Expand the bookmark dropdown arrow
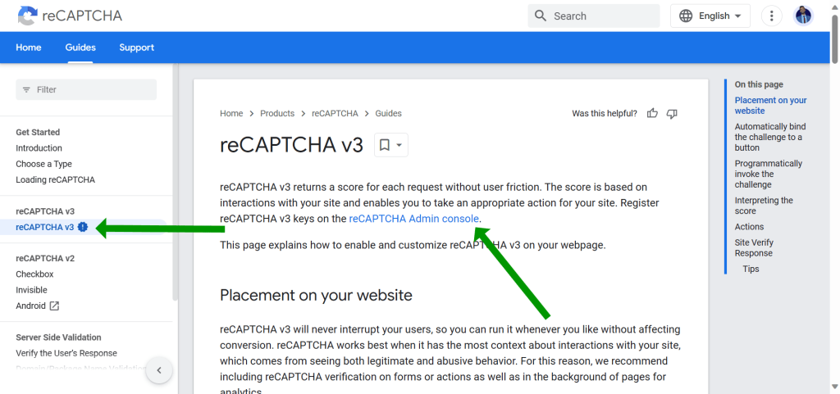 [x=399, y=145]
